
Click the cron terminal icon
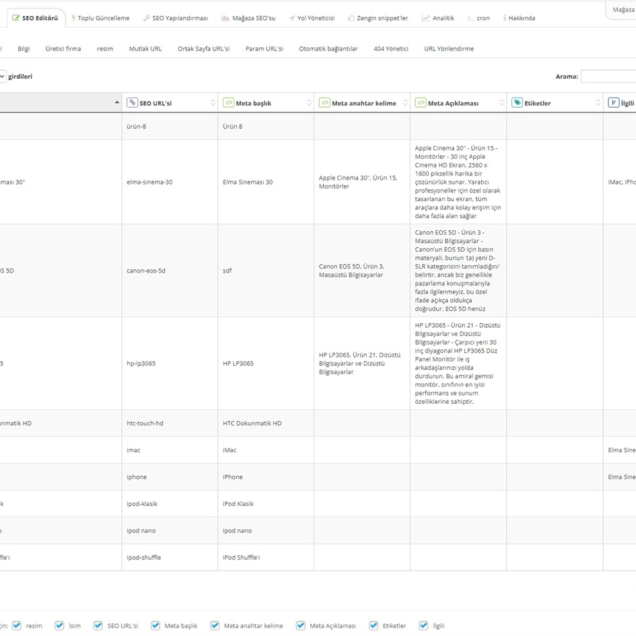click(x=470, y=18)
